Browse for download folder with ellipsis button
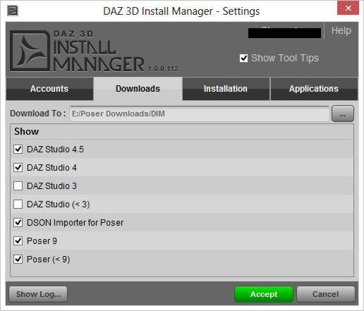364x311 pixels. tap(343, 114)
